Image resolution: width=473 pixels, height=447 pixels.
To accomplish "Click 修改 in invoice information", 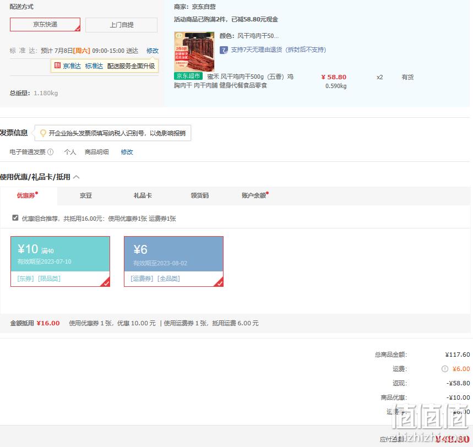I will (127, 152).
